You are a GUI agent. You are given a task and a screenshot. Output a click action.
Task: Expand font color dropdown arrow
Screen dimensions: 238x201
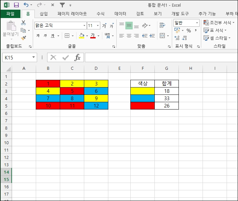pos(99,36)
